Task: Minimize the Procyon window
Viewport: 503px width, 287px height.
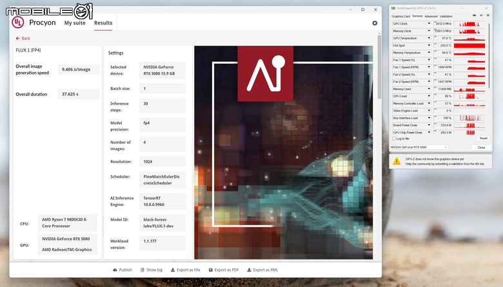Action: 350,10
